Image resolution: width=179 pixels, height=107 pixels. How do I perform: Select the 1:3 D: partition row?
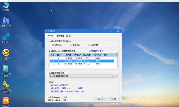tap(82, 64)
